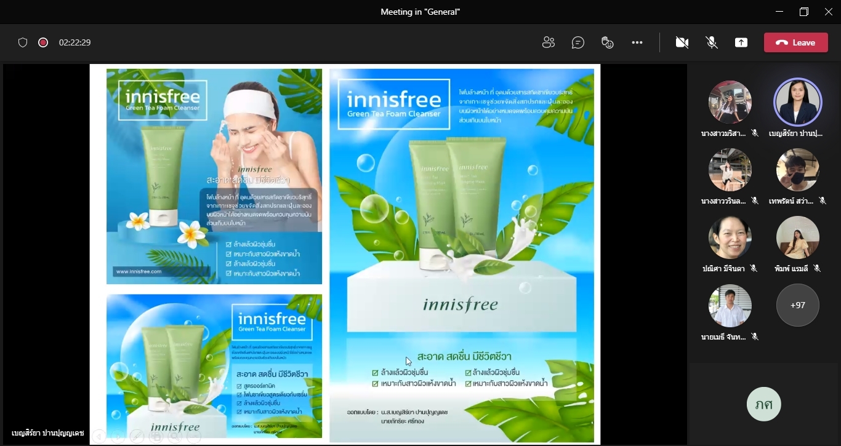The image size is (841, 446).
Task: Click muted mic icon beside นางสาวมริสา
Action: click(x=755, y=133)
